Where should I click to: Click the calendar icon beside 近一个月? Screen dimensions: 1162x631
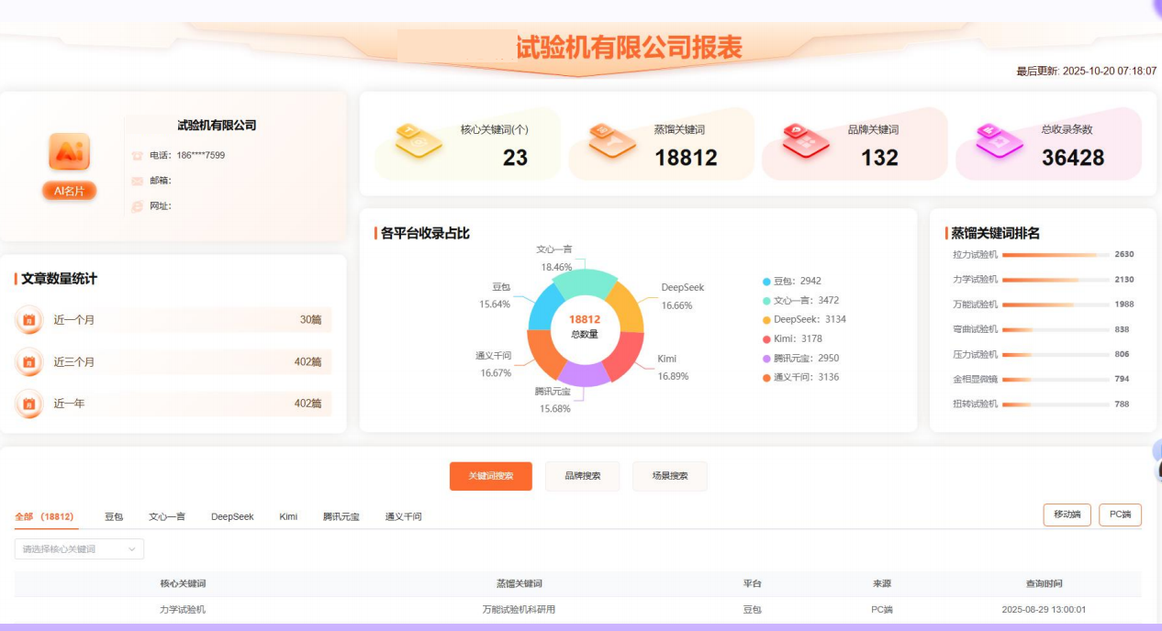tap(29, 321)
